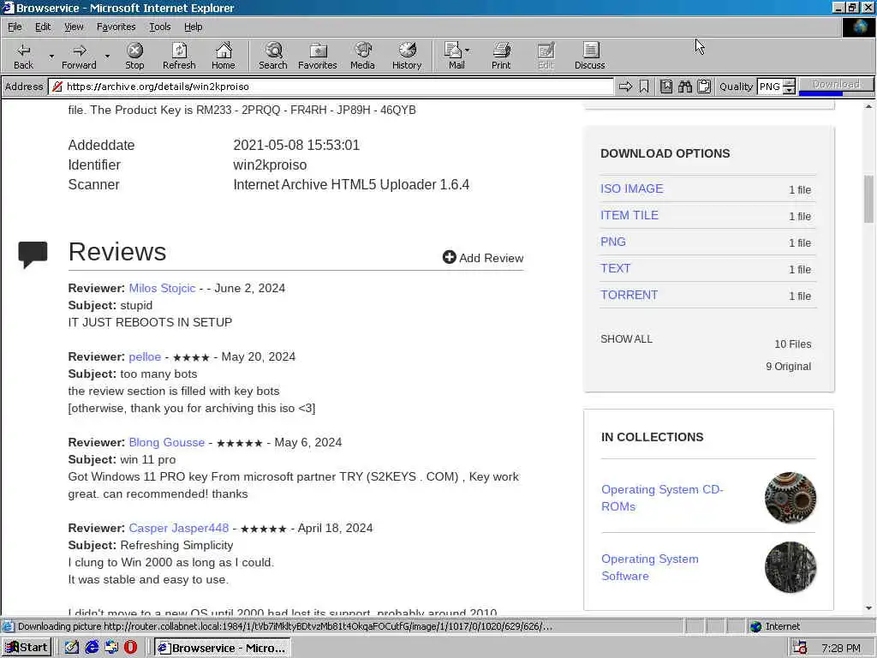
Task: Launch Internet Explorer from the quick launch
Action: tap(92, 648)
